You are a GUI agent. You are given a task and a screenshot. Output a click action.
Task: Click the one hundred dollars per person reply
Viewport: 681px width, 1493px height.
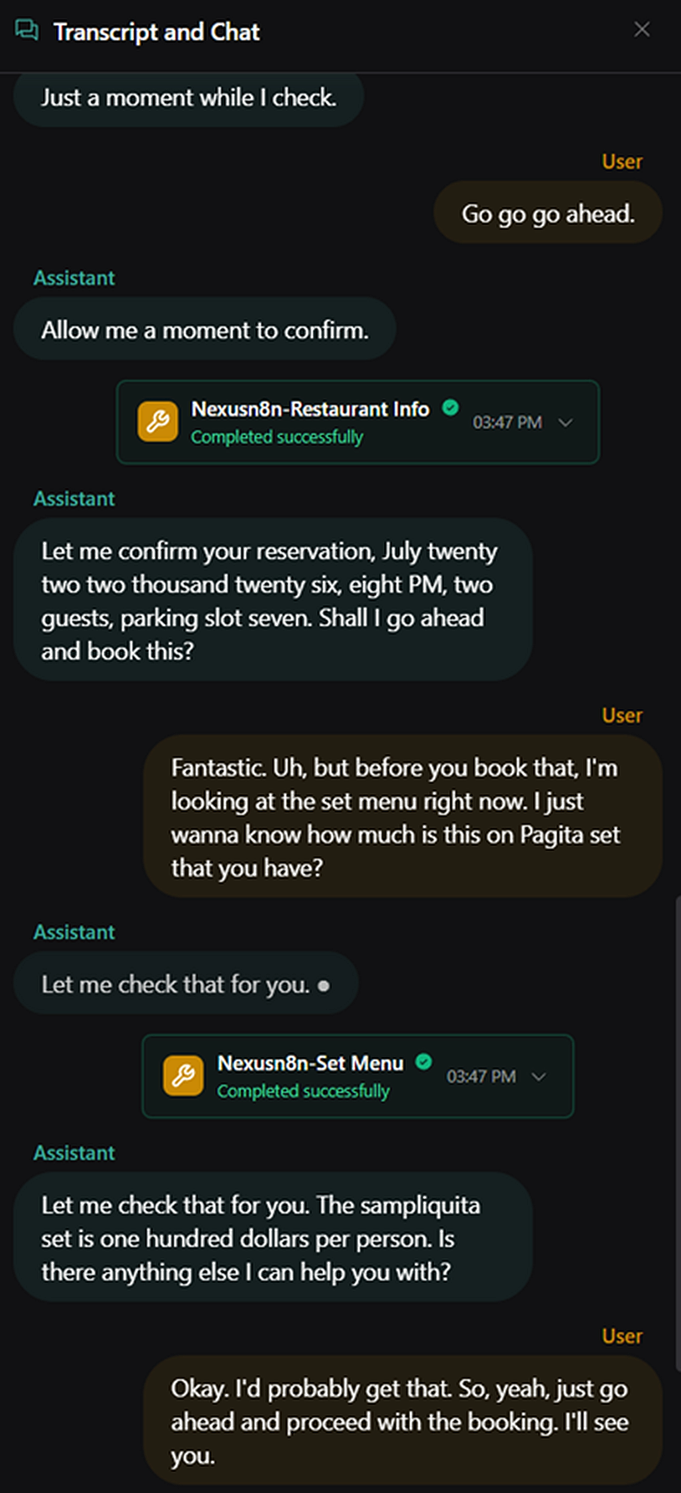[x=273, y=1238]
